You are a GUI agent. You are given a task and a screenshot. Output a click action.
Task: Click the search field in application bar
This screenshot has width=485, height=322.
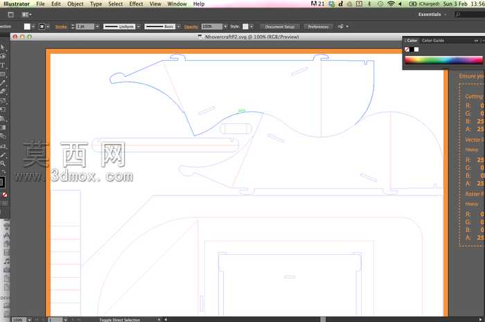point(470,15)
